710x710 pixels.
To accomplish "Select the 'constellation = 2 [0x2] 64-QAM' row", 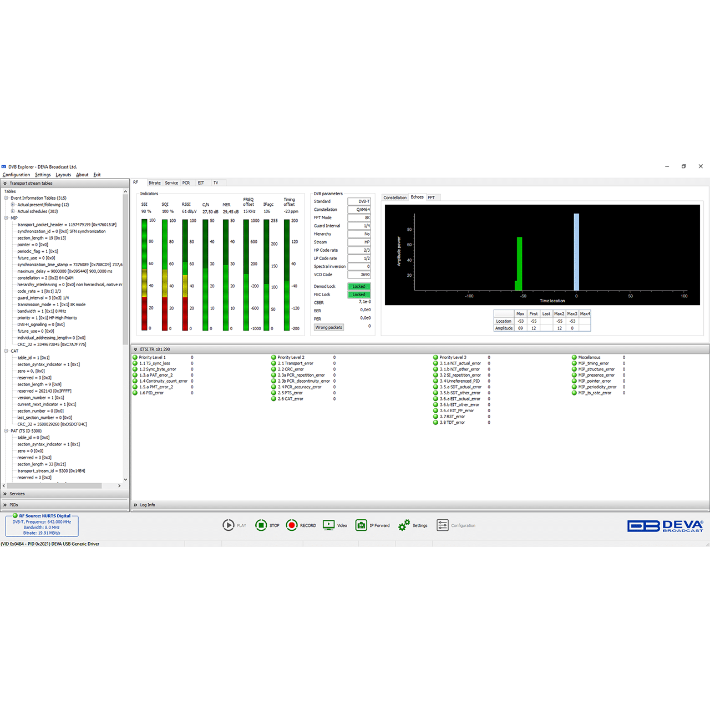I will [45, 278].
